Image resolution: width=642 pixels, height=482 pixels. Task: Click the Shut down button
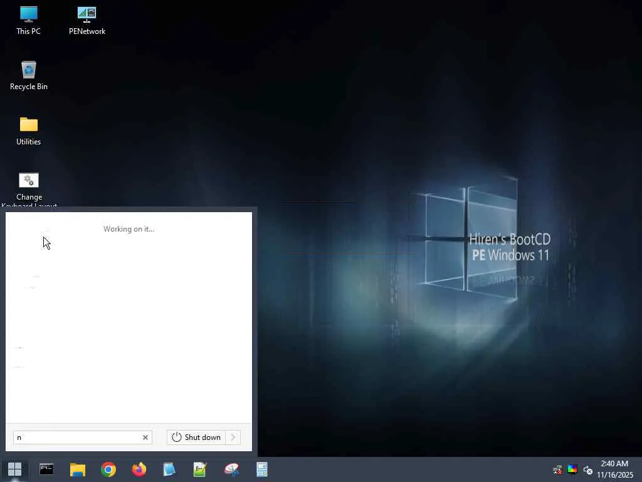(196, 437)
